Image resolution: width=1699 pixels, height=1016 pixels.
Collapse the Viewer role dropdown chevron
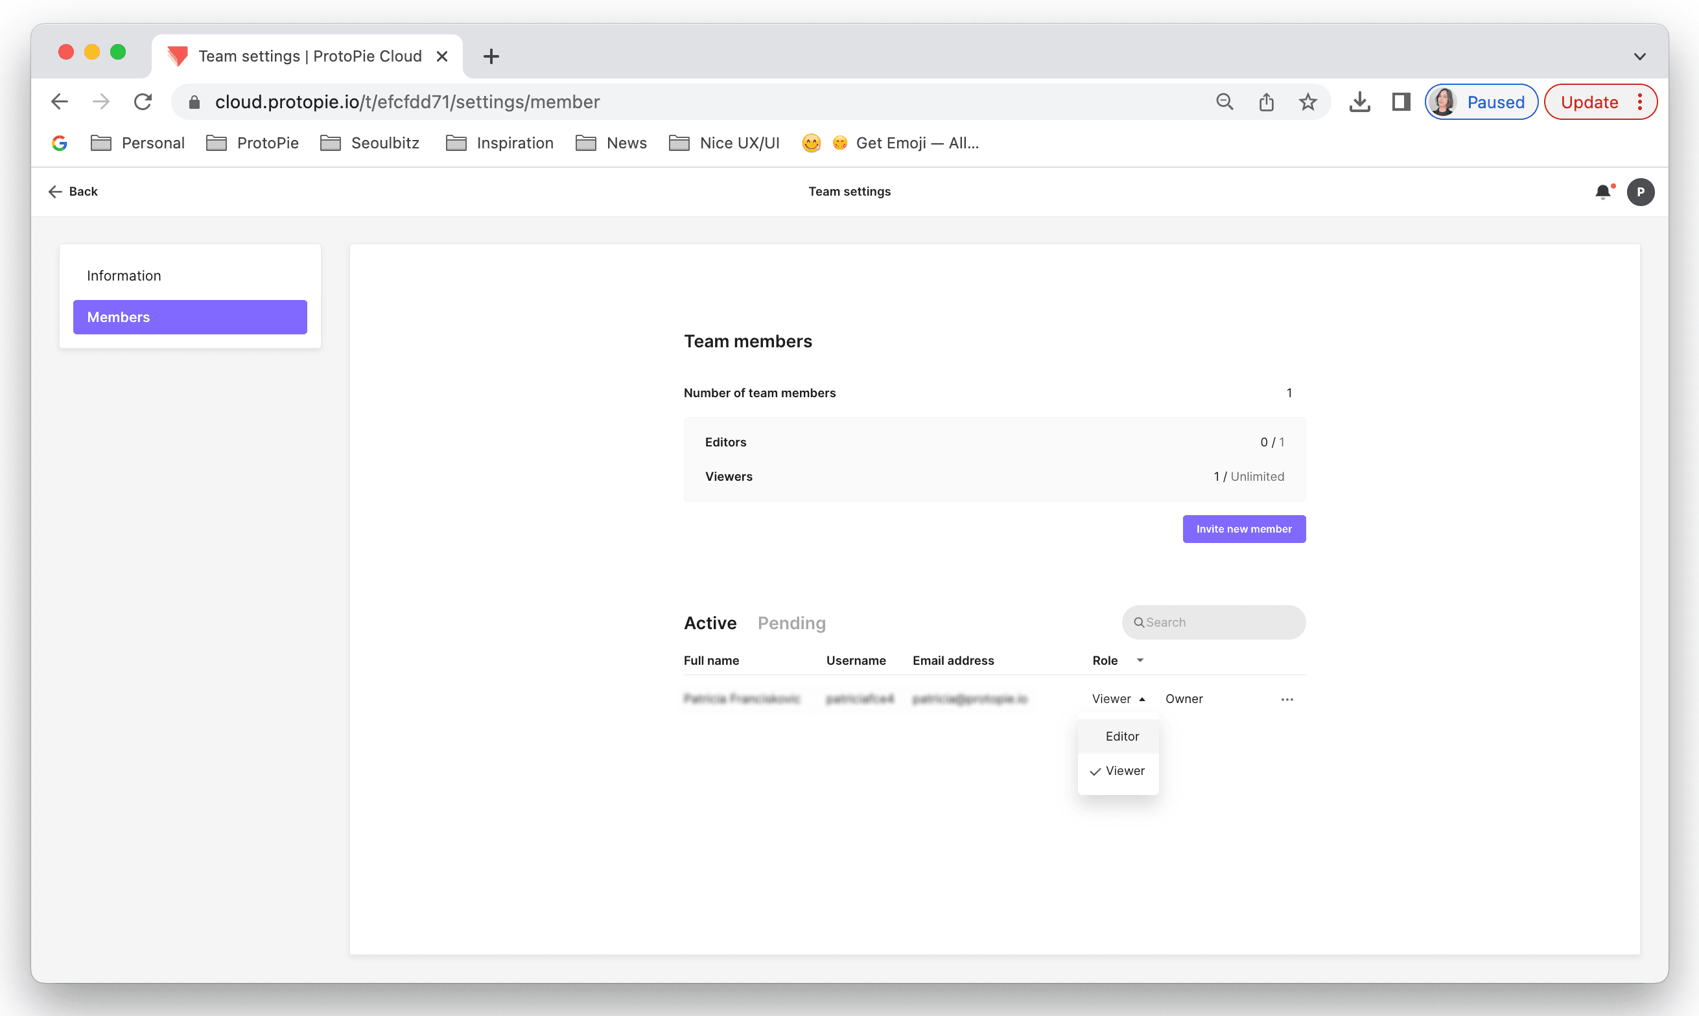(1142, 699)
